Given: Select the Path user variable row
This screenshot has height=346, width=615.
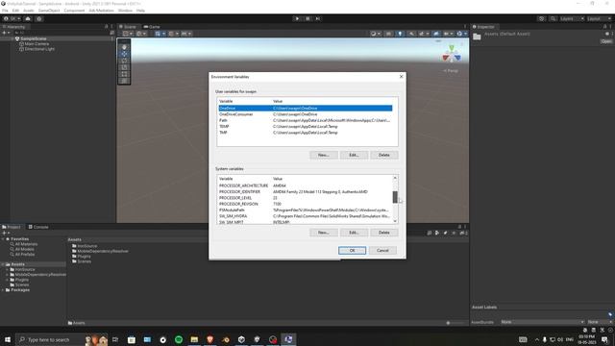Looking at the screenshot, I should pyautogui.click(x=306, y=120).
